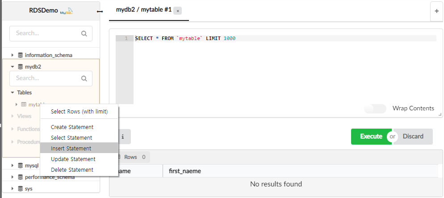Screen dimensions: 444x198
Task: Click the Execute button
Action: tap(371, 137)
